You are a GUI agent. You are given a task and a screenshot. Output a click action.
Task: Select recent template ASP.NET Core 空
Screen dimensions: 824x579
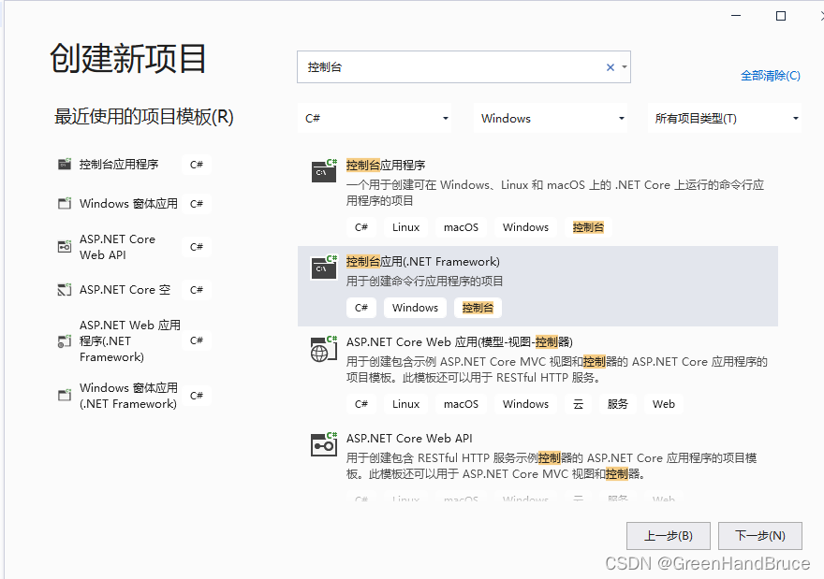(125, 290)
